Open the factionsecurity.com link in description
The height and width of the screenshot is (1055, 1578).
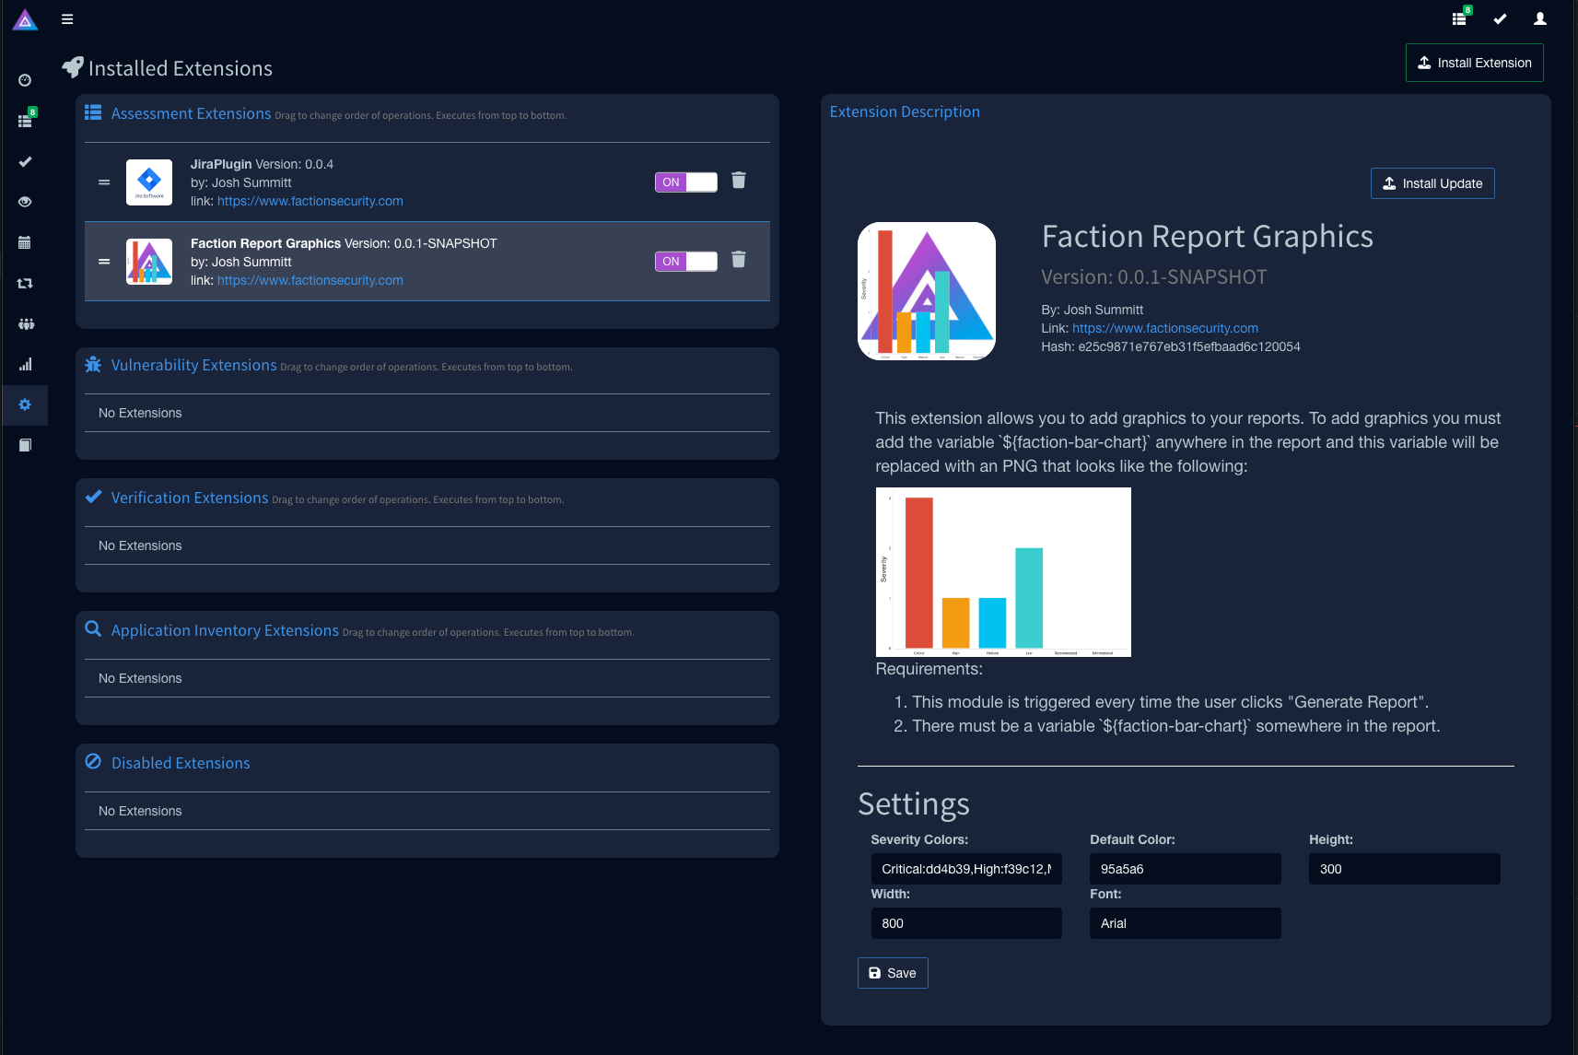[x=1165, y=328]
